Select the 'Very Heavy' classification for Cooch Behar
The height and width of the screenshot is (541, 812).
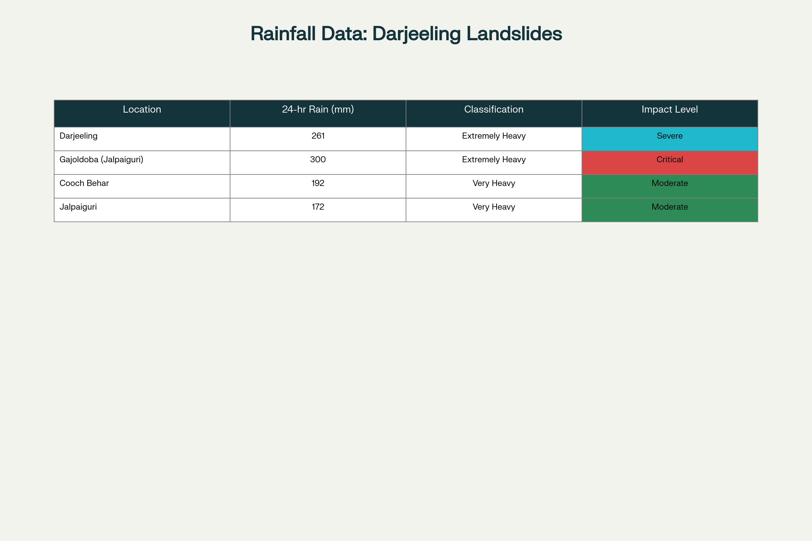click(x=494, y=183)
